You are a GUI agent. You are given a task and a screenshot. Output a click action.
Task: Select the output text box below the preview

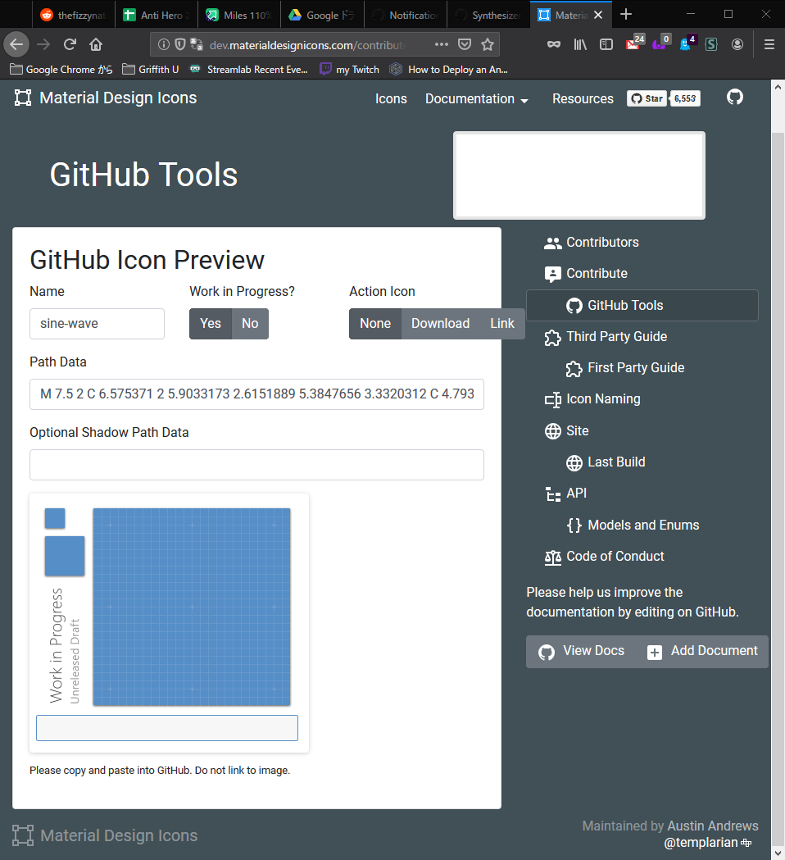pos(167,728)
